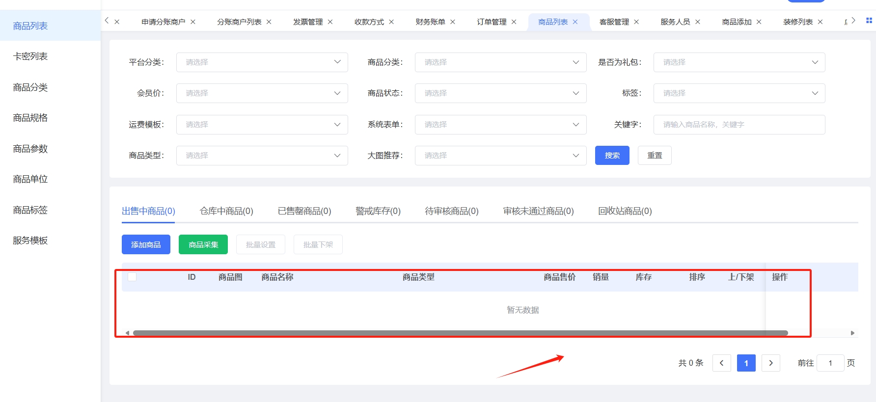Image resolution: width=876 pixels, height=402 pixels.
Task: Open 商品分类 in the left sidebar
Action: coord(30,87)
